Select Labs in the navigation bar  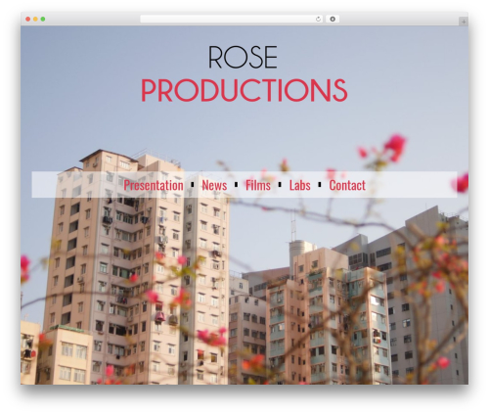tap(299, 185)
